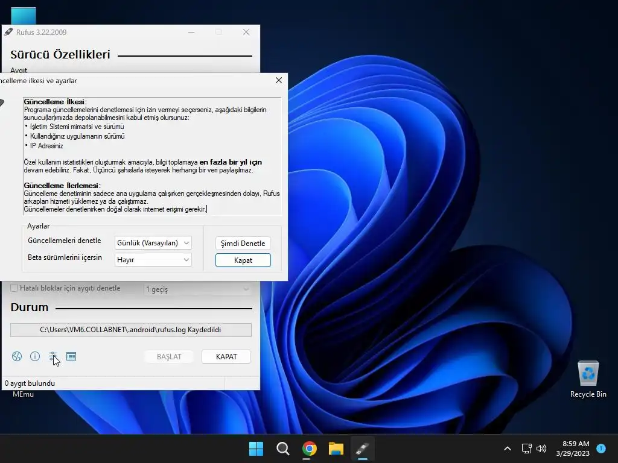Click 'İşletim Sistemi mimarisi ve sürümü' line
618x463 pixels.
click(x=77, y=127)
